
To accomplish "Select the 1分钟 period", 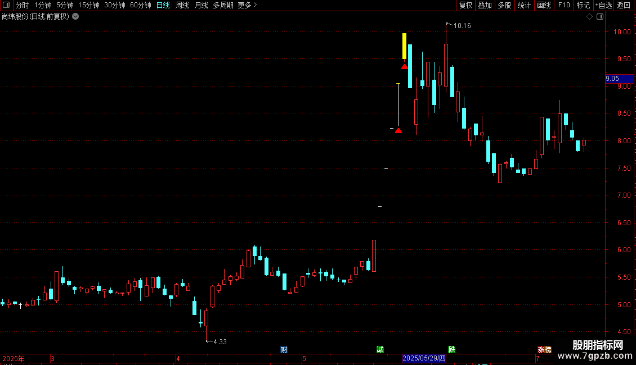I will coord(43,5).
